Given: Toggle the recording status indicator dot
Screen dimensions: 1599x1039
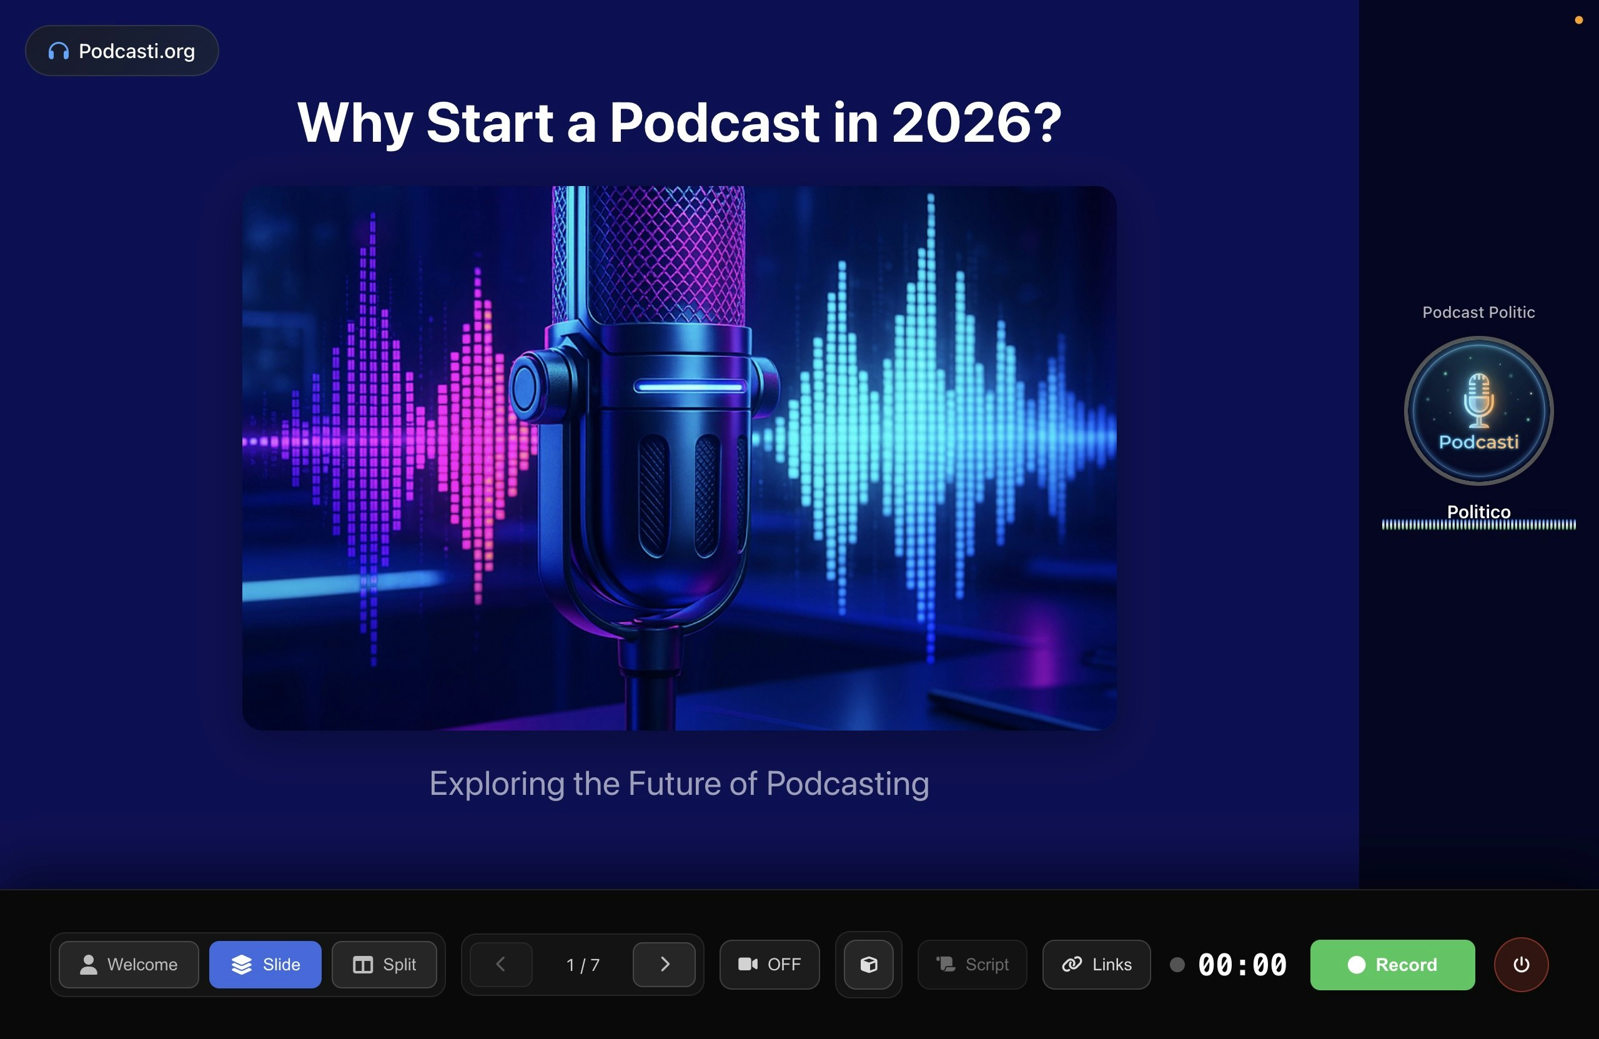Looking at the screenshot, I should point(1178,965).
